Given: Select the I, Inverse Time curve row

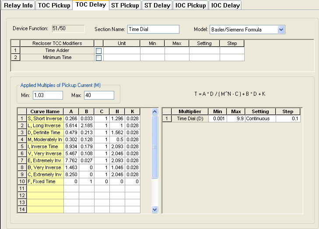Looking at the screenshot, I should [x=45, y=146].
